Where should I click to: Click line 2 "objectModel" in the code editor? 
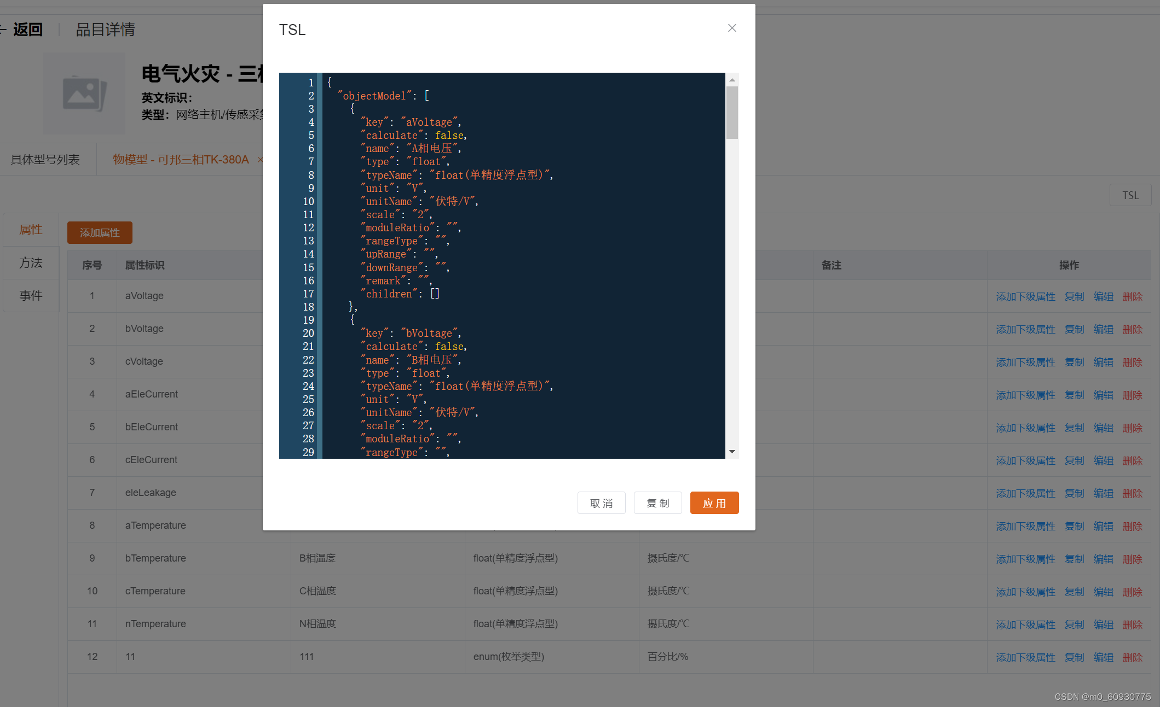tap(383, 96)
